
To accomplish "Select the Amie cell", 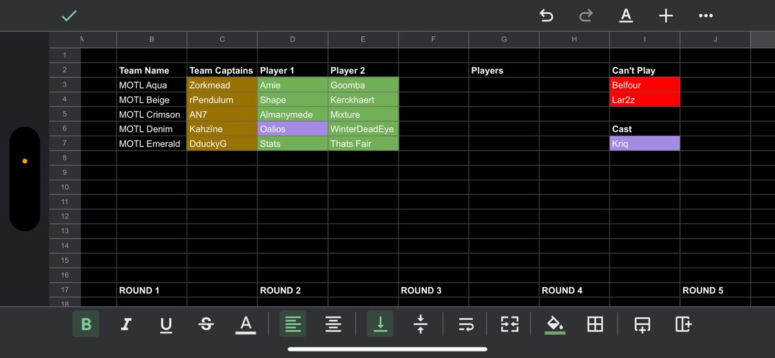I will click(293, 85).
